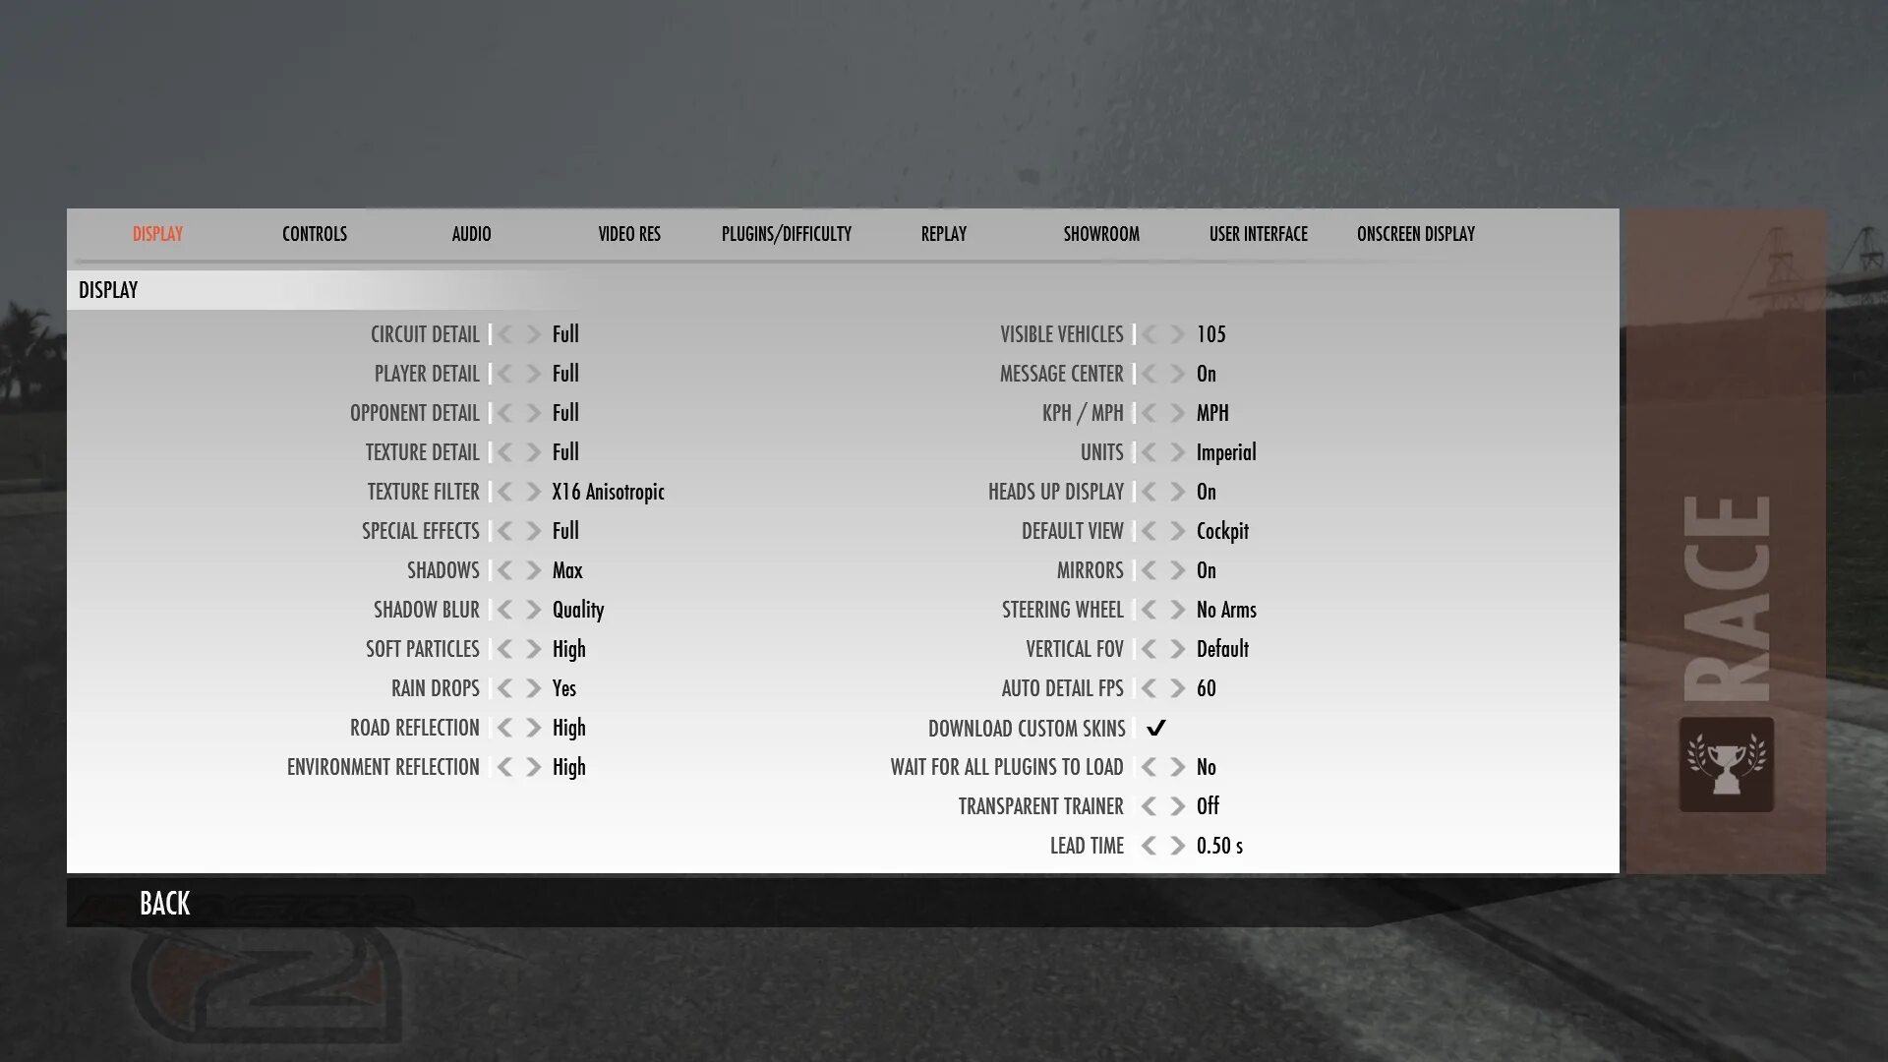The width and height of the screenshot is (1888, 1062).
Task: Toggle Transparent Trainer with right arrow
Action: [1177, 806]
